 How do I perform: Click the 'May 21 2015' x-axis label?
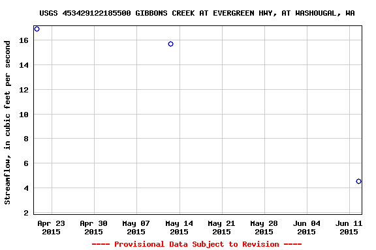pos(221,227)
